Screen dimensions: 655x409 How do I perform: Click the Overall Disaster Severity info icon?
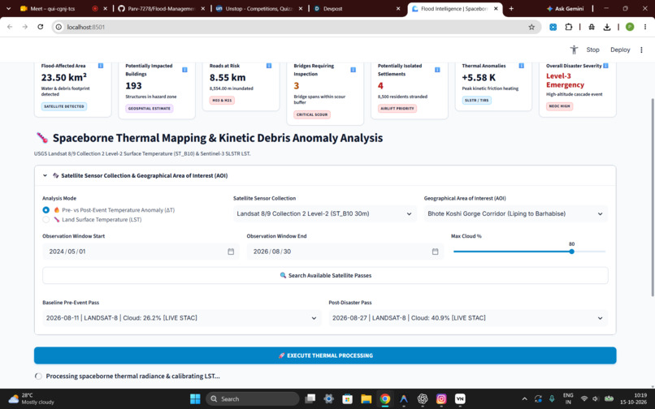(x=605, y=66)
